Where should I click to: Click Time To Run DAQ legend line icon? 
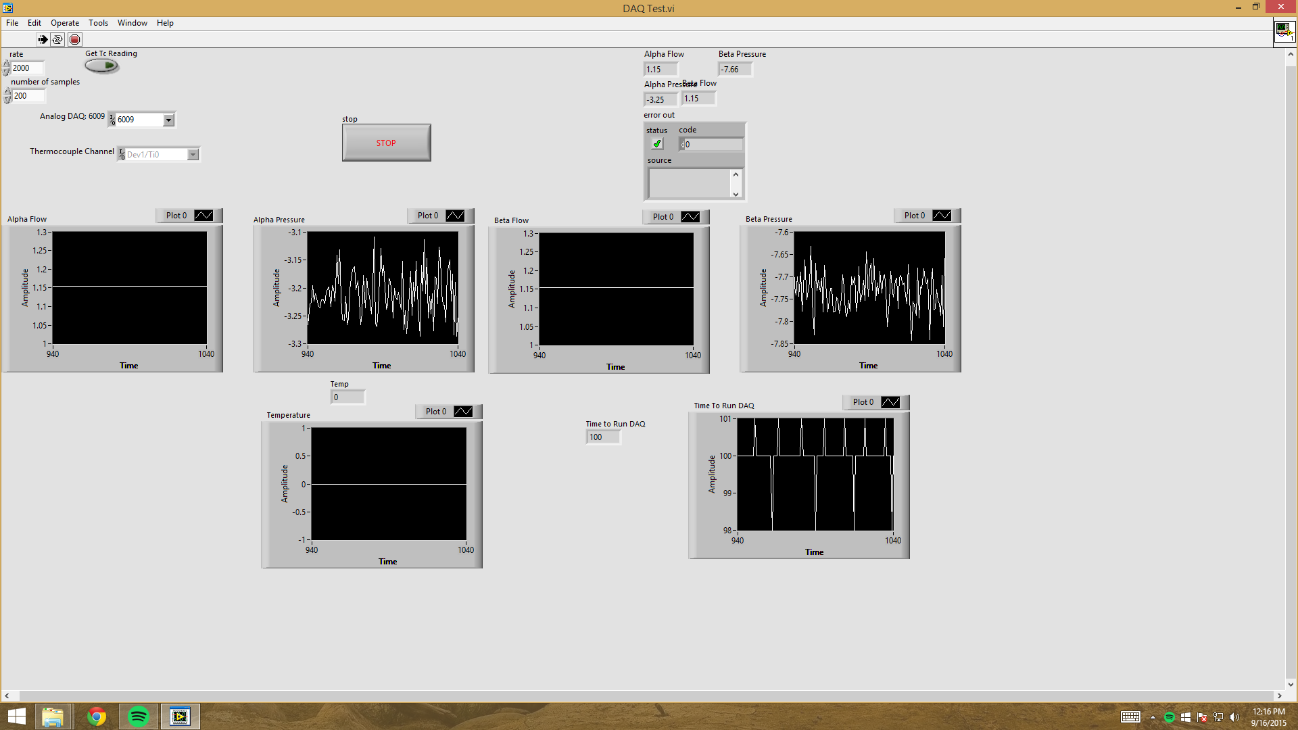890,402
